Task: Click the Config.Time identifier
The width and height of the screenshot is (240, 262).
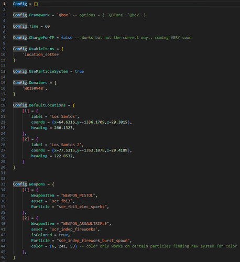Action: [x=26, y=26]
